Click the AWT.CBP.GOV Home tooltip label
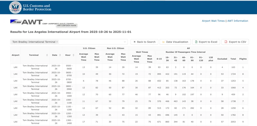 click(x=67, y=26)
